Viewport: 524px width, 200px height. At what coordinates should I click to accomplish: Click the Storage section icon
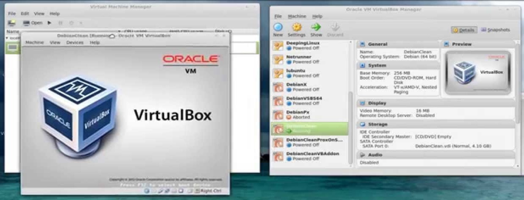363,125
